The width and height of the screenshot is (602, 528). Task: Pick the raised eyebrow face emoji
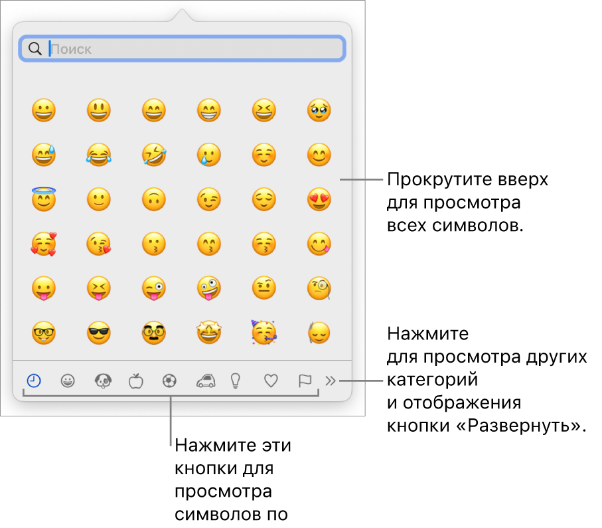(264, 288)
